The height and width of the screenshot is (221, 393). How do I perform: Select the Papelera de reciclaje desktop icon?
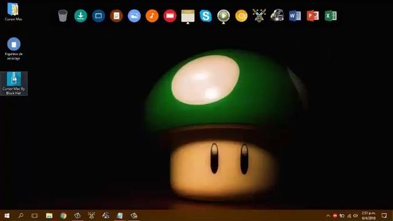coord(14,48)
